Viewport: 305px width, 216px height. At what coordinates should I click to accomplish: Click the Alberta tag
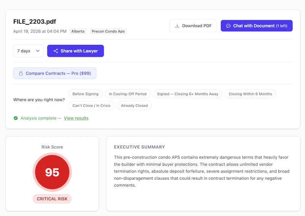[78, 31]
